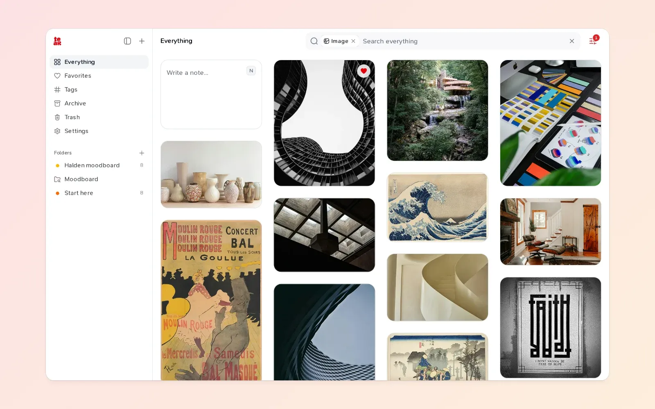Click the N shortcut badge in note card
The image size is (655, 409).
251,71
